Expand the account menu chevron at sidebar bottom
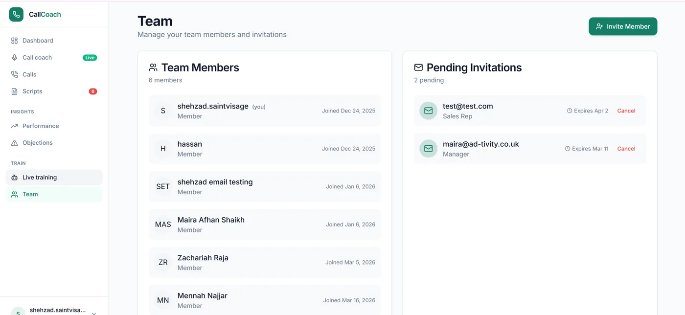This screenshot has height=315, width=685. tap(94, 313)
